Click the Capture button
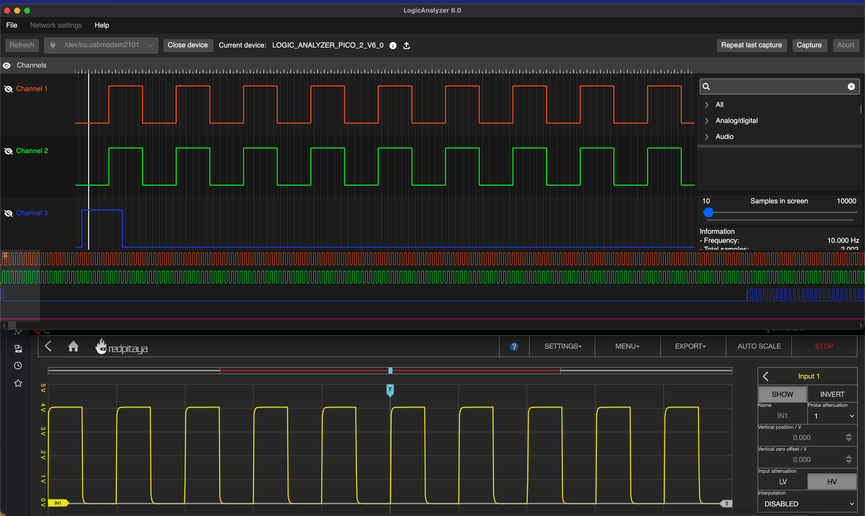The width and height of the screenshot is (865, 516). click(809, 45)
